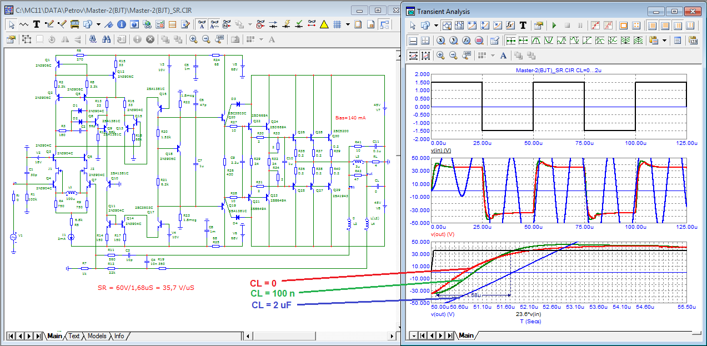Click the yellow triangle warning icon
This screenshot has width=707, height=346.
click(x=324, y=24)
